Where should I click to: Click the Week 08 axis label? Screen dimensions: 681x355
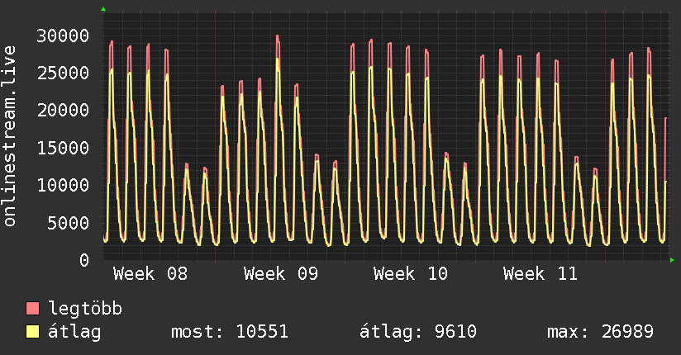coord(150,274)
